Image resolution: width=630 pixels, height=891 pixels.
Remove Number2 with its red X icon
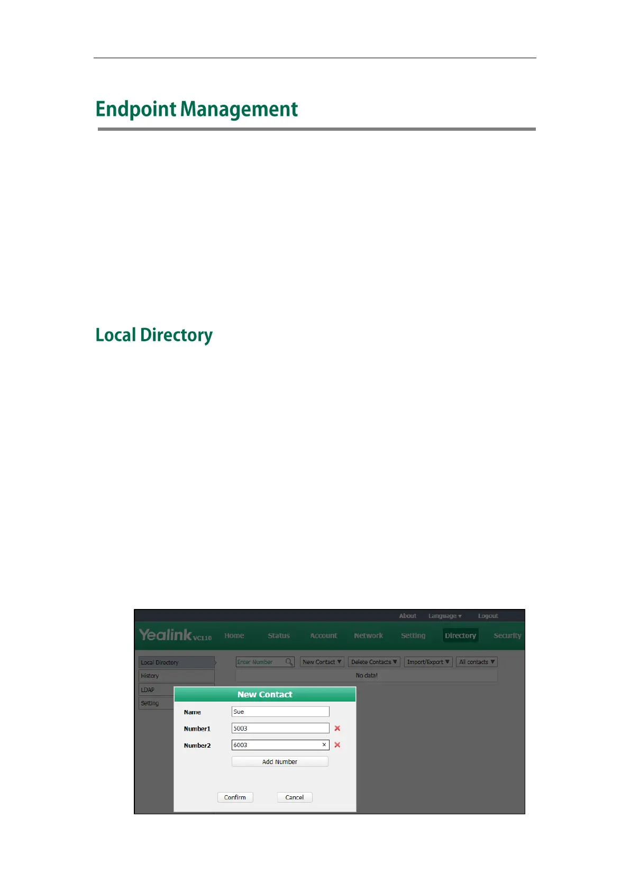[337, 744]
